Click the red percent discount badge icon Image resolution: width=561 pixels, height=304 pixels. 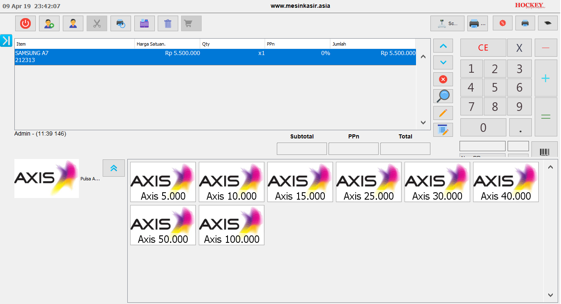tap(503, 23)
